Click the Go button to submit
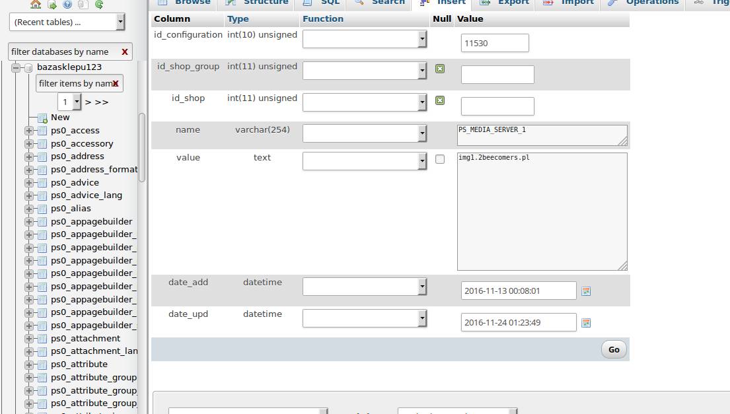Screen dimensions: 730x414 pos(614,349)
